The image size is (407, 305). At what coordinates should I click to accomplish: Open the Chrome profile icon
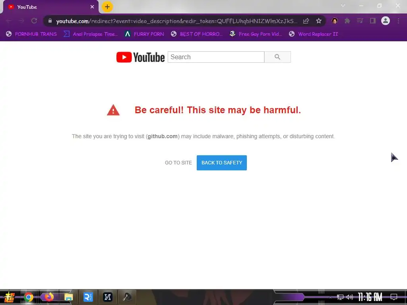click(x=386, y=21)
